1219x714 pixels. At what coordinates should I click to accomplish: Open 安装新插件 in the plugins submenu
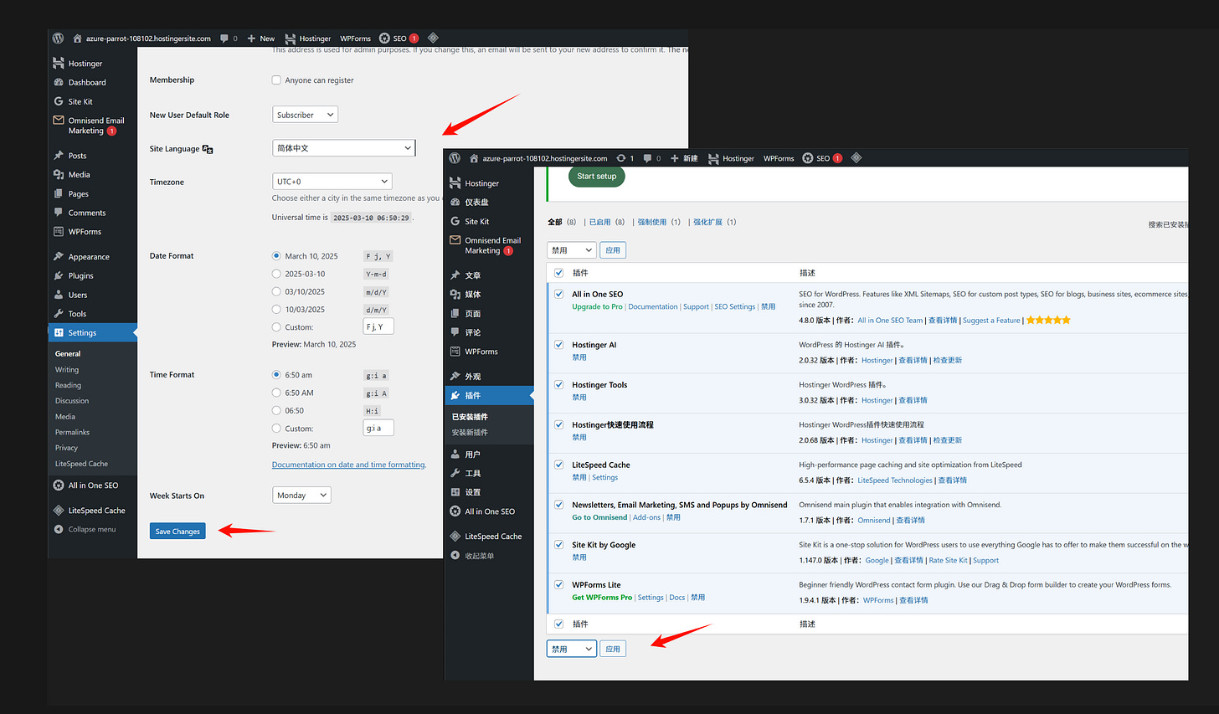tap(470, 433)
